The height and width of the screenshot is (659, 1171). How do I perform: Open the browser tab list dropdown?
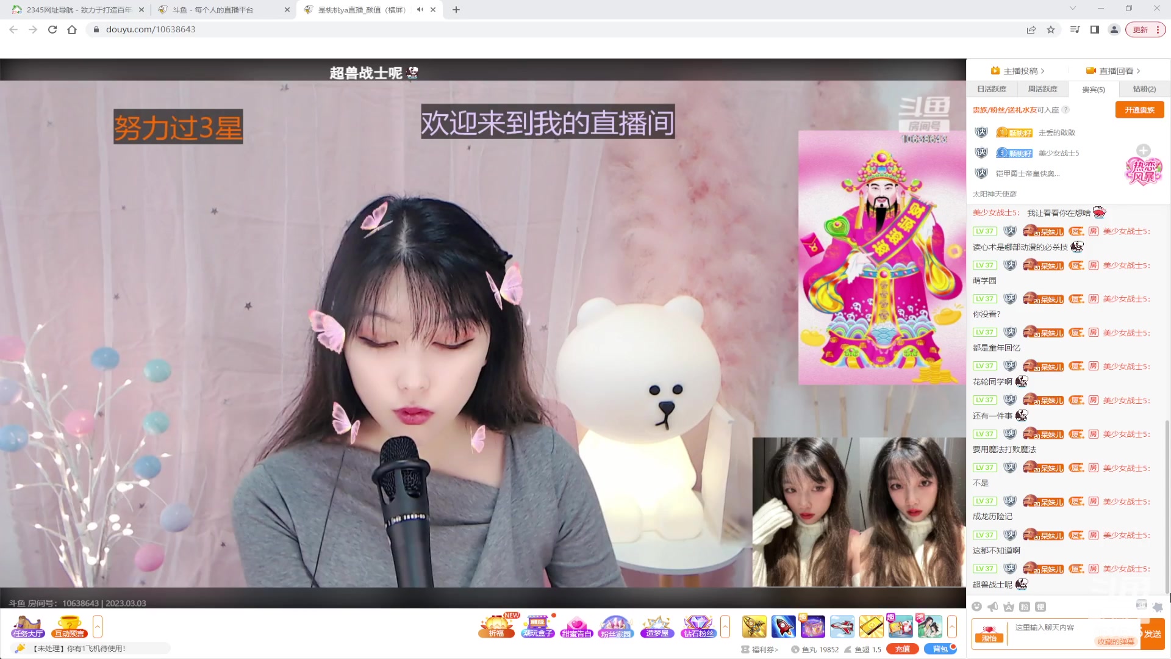(x=1072, y=9)
